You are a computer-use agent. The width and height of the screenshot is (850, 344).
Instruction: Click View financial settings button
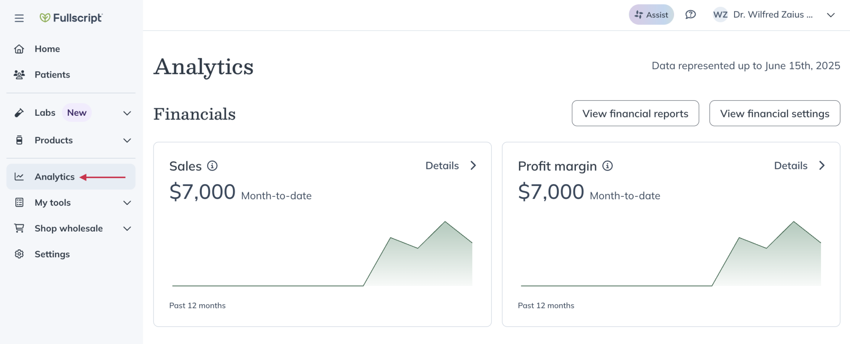click(x=774, y=113)
